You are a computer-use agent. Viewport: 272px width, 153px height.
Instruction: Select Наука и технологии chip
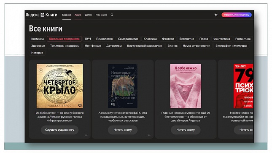click(197, 46)
